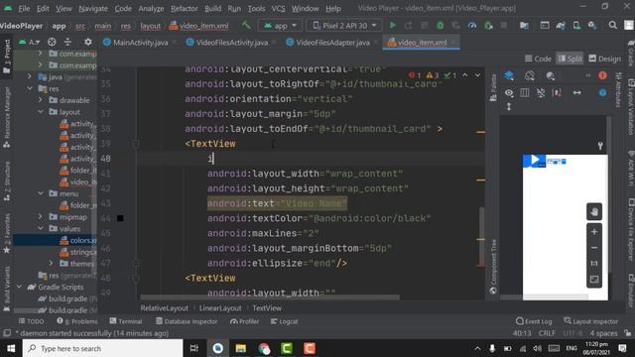Click the Collapse All icon in Project panel
Screen dimensions: 635x357
67,42
